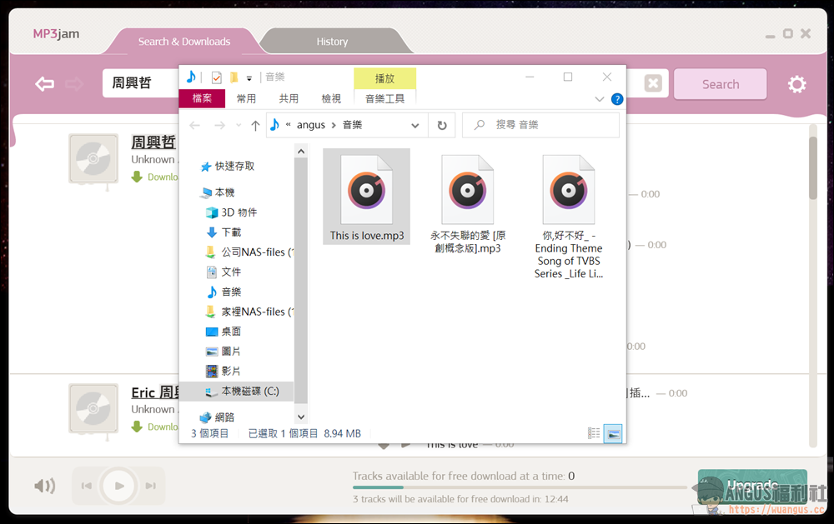
Task: Open the 檔案 ribbon tab
Action: click(202, 98)
